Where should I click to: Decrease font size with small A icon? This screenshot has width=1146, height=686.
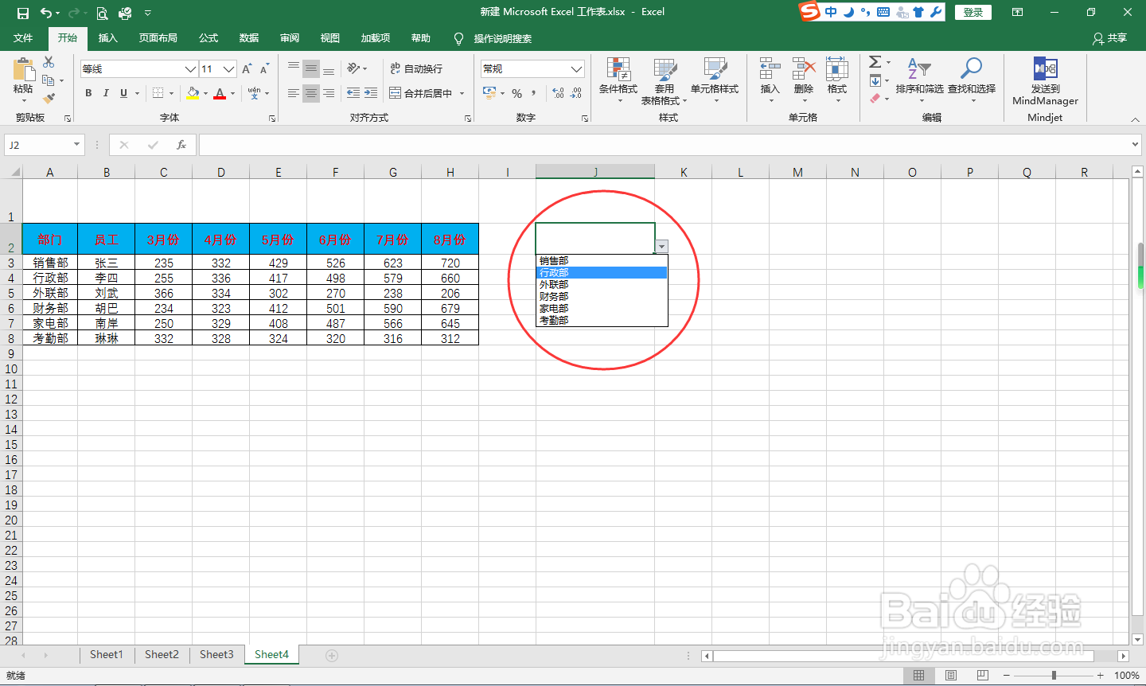click(264, 68)
